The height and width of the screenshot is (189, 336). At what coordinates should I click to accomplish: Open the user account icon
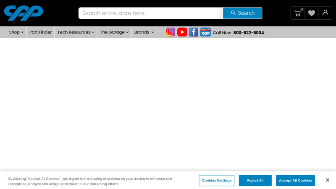click(x=325, y=13)
